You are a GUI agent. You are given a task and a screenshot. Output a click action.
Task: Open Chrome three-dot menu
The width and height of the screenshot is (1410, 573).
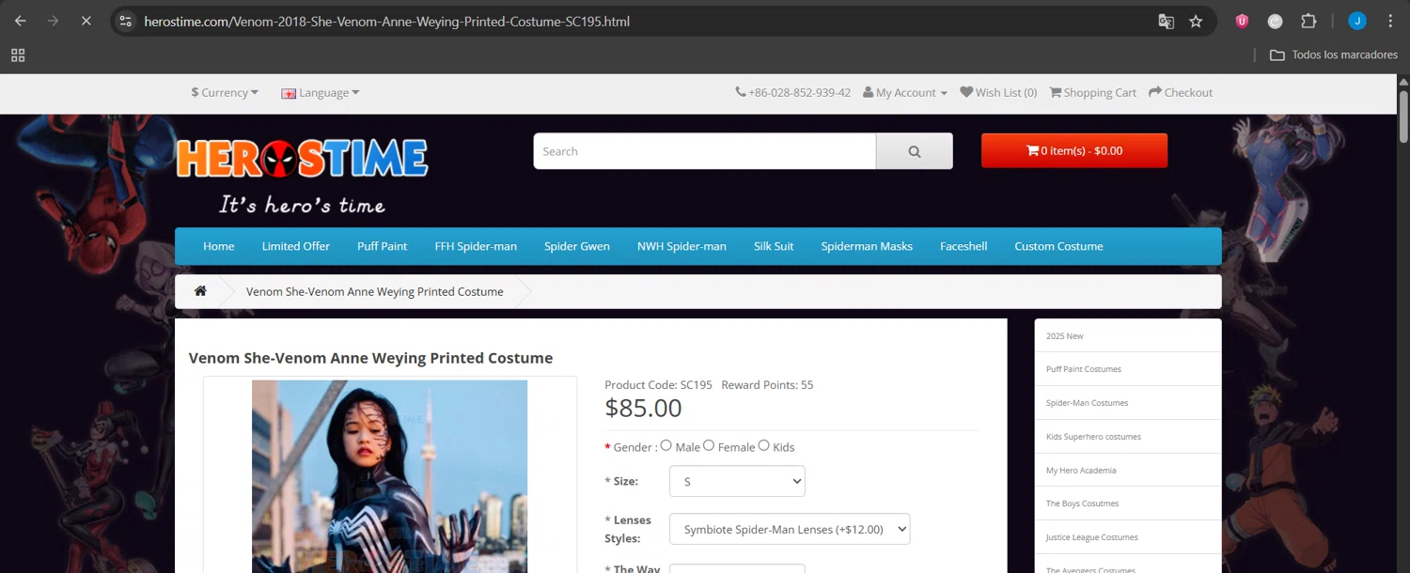click(1390, 21)
